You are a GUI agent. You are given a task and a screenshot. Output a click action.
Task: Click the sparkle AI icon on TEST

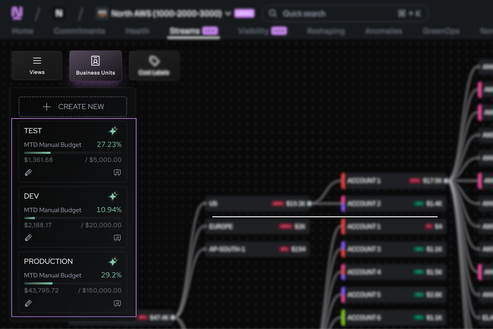point(113,131)
